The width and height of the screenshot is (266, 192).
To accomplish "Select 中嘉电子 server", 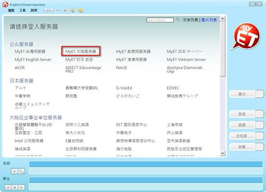I will tap(124, 132).
